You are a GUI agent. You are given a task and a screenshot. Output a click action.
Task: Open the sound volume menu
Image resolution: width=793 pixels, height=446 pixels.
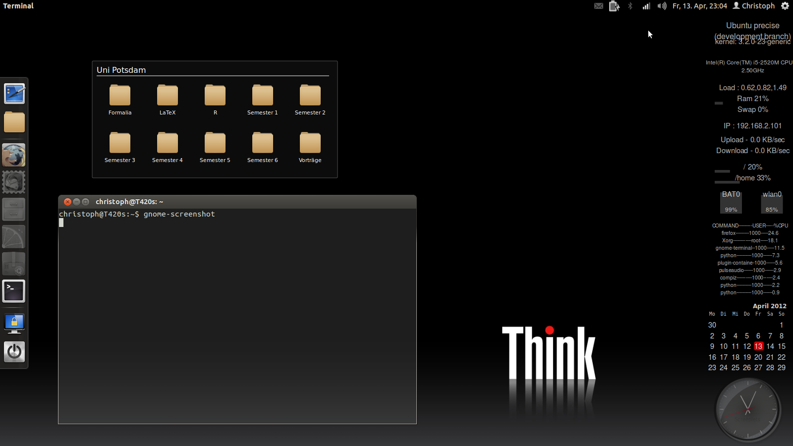662,6
